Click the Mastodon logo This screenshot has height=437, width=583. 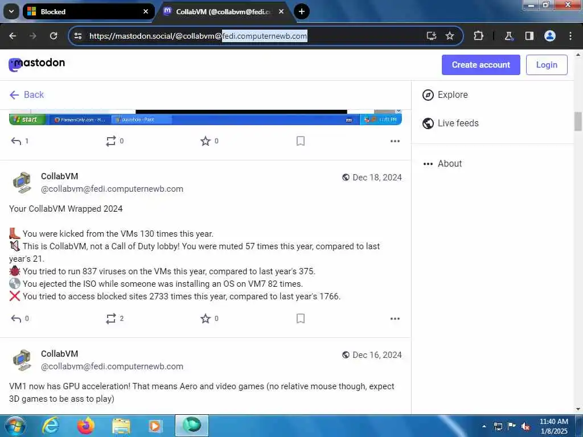coord(36,64)
